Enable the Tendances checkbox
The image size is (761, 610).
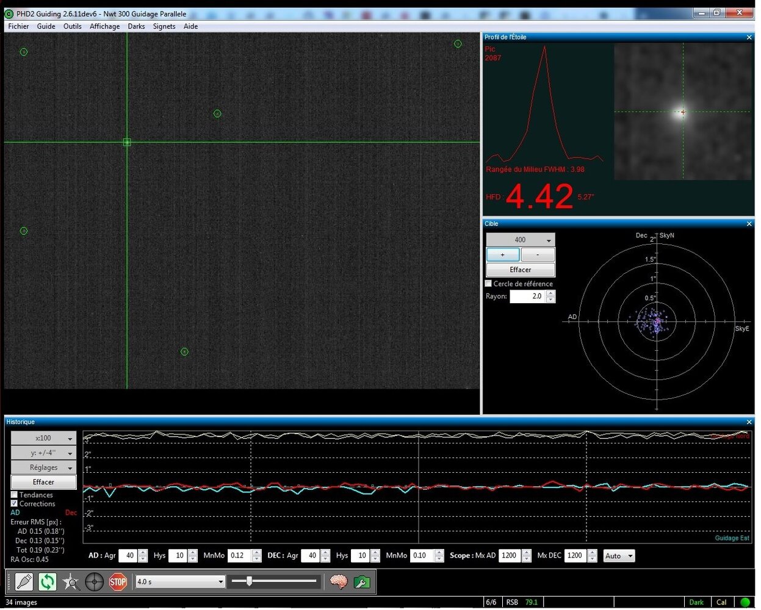point(15,495)
